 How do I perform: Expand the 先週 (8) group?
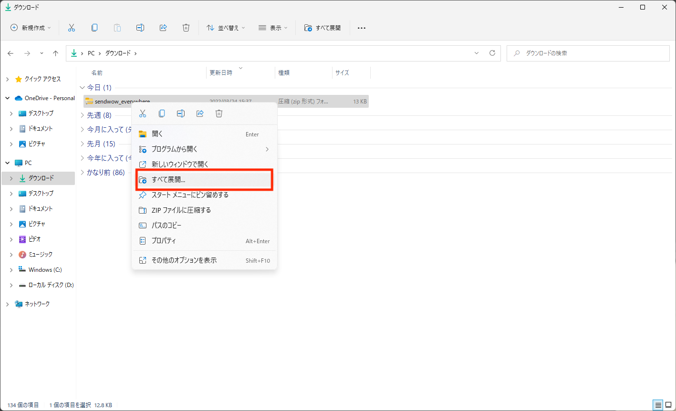(83, 115)
